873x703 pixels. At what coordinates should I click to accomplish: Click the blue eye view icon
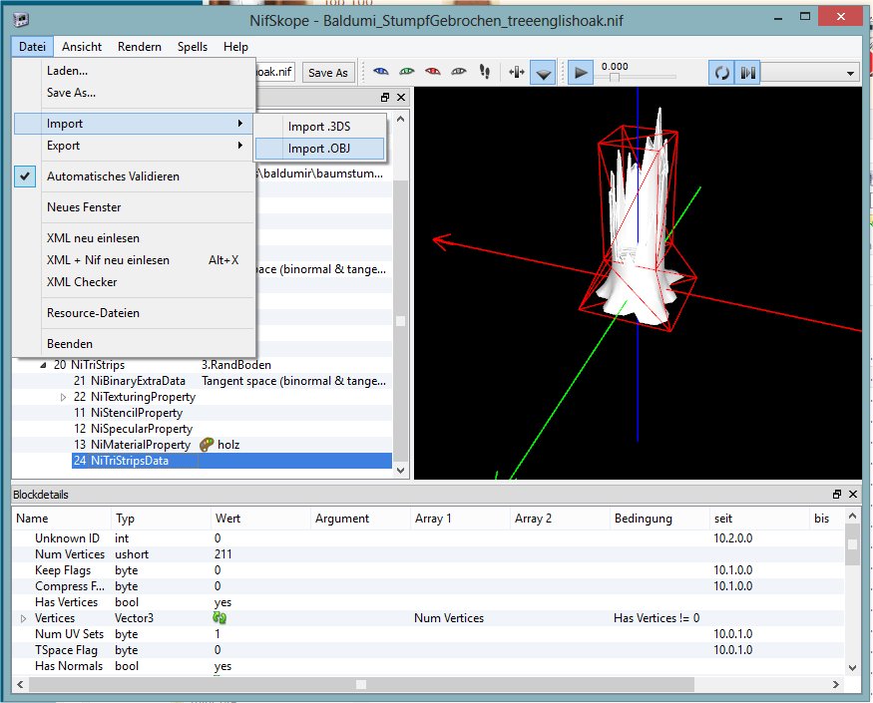381,72
